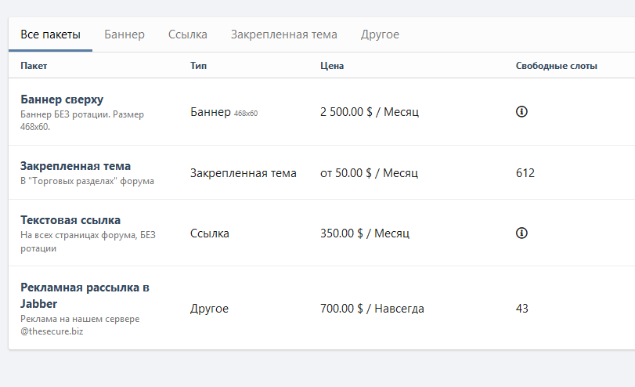Click the Свободные слоты column header

(x=557, y=66)
